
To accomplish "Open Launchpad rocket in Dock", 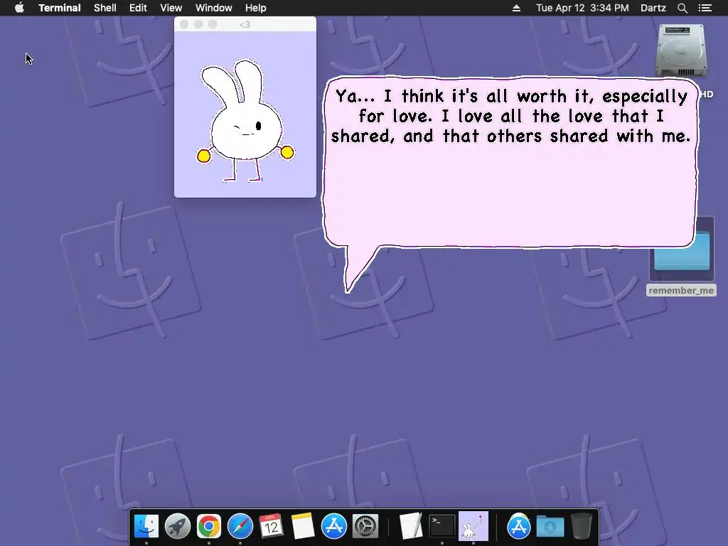I will 177,526.
